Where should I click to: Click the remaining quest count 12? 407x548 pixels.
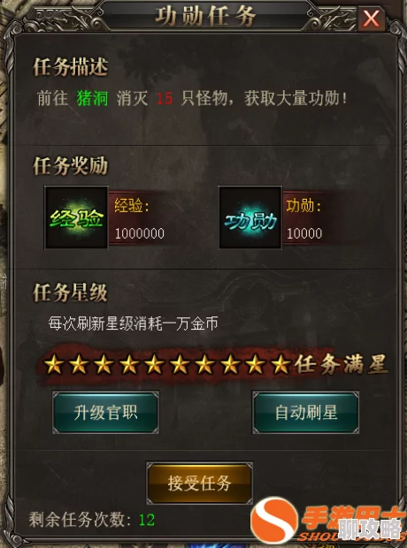coord(147,520)
